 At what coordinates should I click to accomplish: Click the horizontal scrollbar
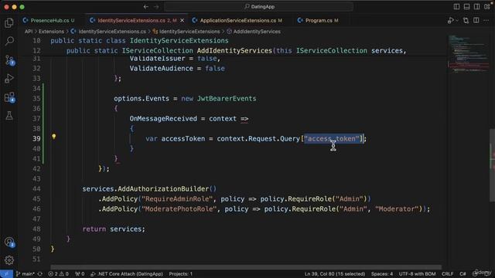click(246, 267)
